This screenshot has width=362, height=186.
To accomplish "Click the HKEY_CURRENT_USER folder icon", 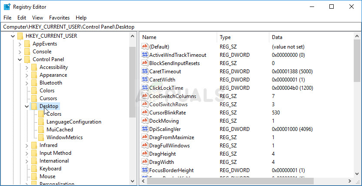I will click(20, 36).
